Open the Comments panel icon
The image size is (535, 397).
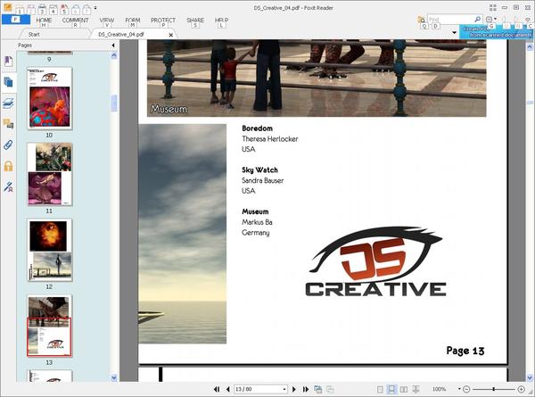(8, 124)
